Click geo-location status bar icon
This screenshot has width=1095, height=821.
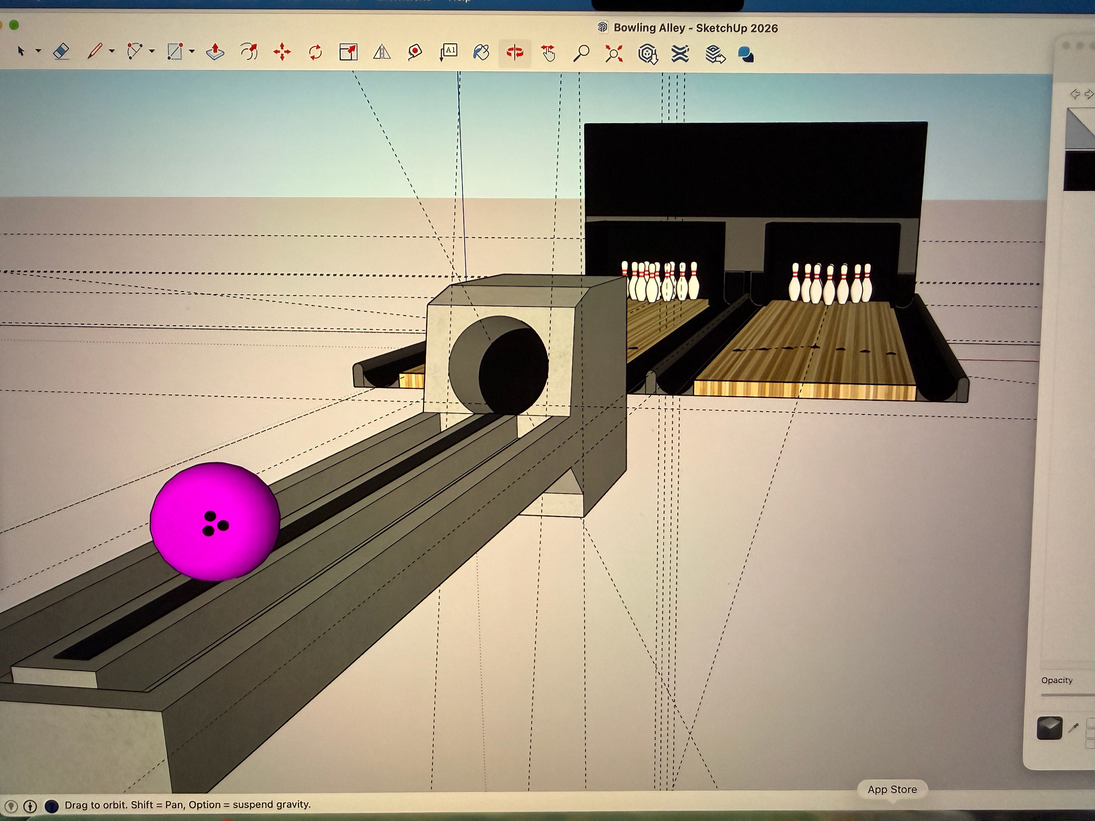(11, 806)
